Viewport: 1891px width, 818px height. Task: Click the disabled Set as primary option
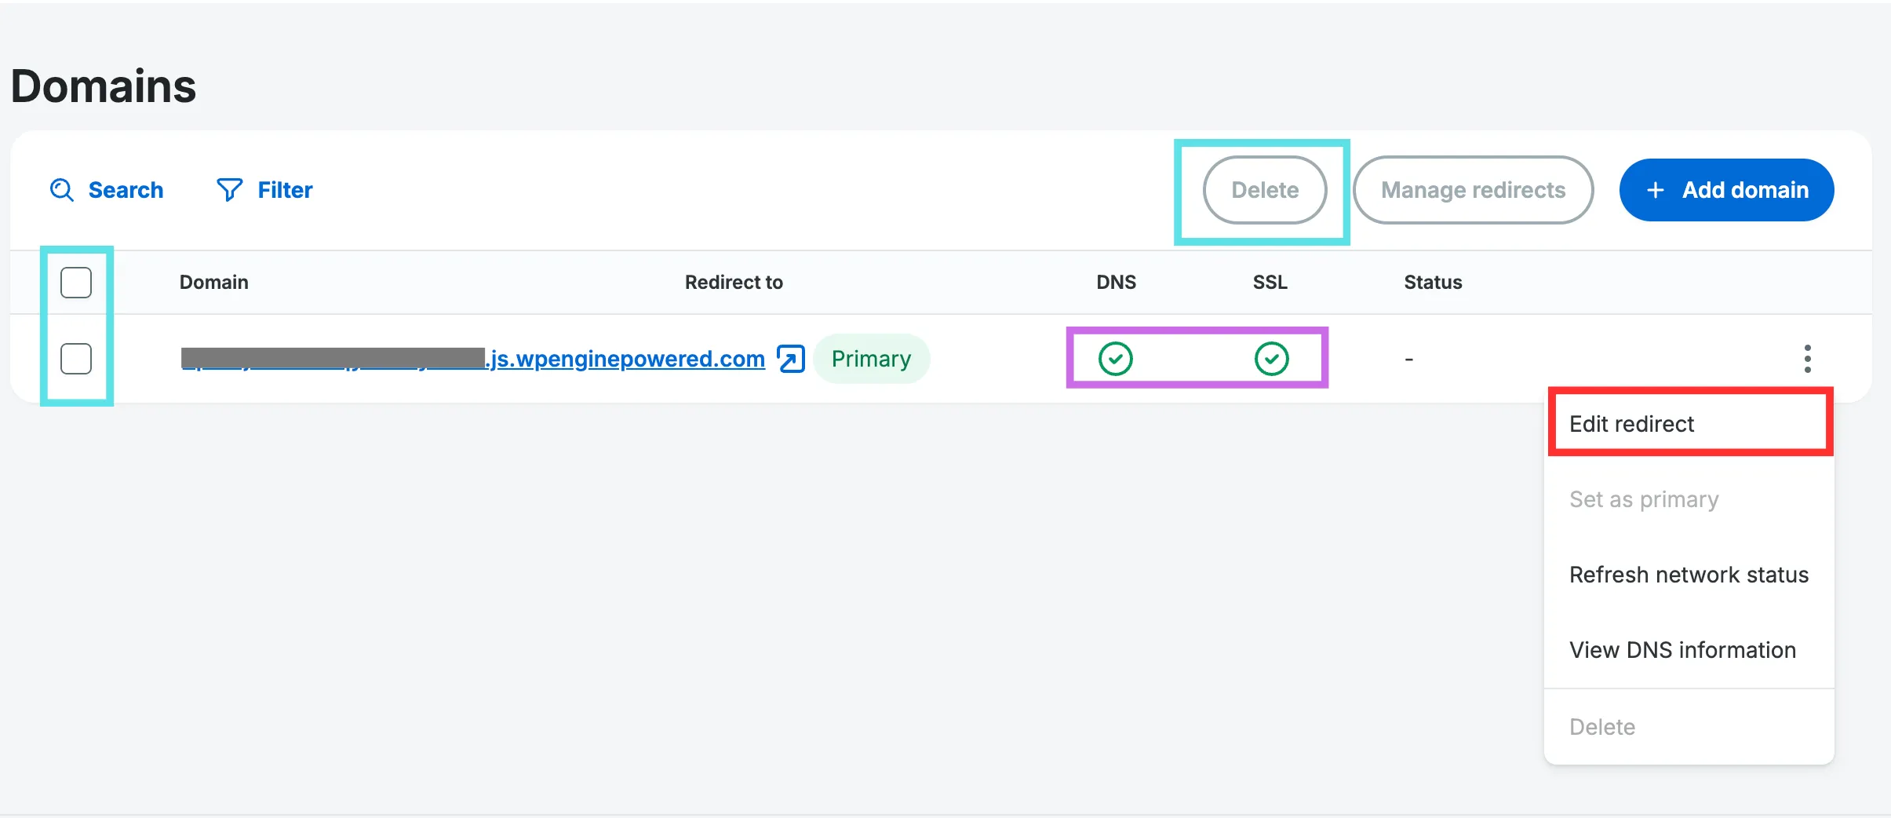point(1643,498)
